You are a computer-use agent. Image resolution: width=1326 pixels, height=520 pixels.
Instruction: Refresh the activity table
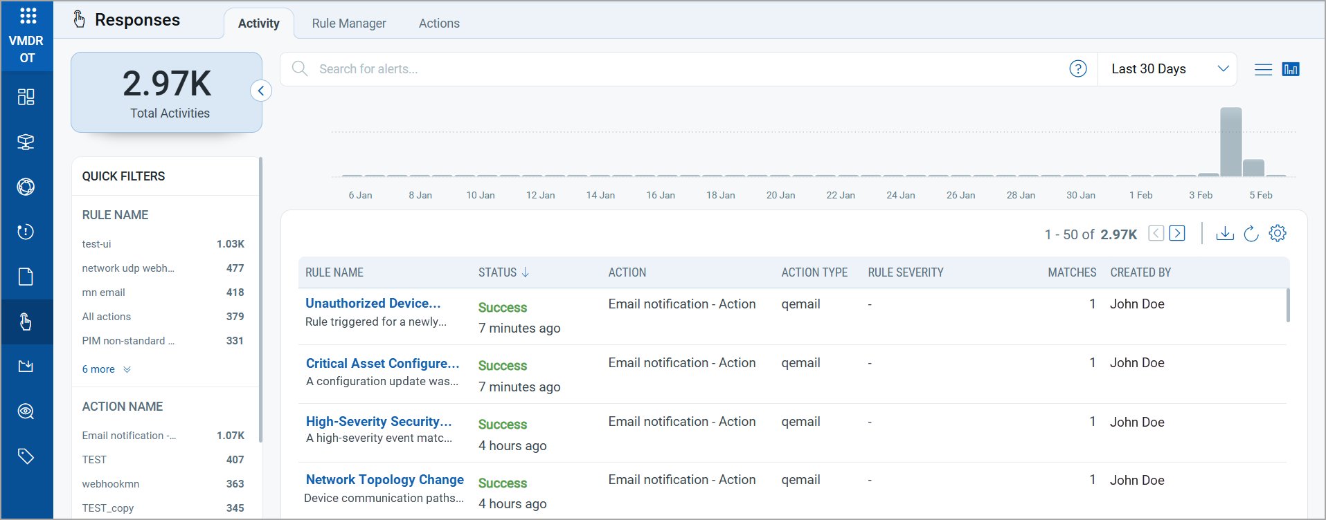pyautogui.click(x=1251, y=234)
